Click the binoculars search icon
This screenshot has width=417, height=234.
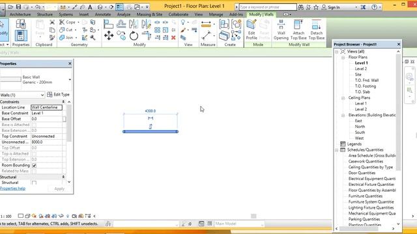300,7
